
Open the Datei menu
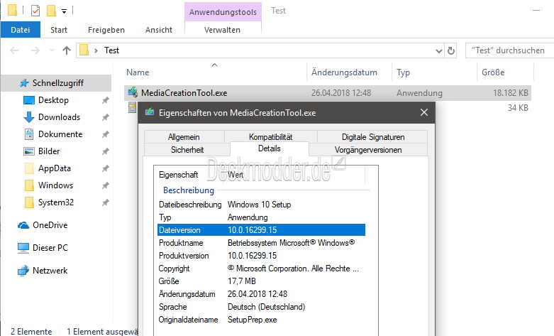click(20, 30)
